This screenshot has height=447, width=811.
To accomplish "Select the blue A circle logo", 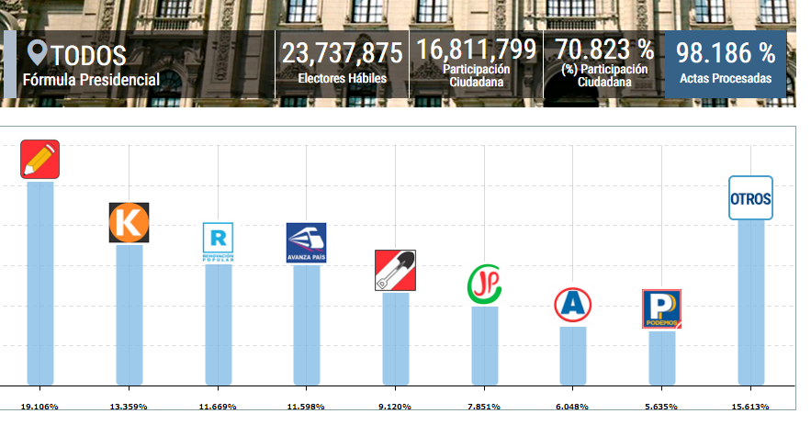I will [572, 305].
